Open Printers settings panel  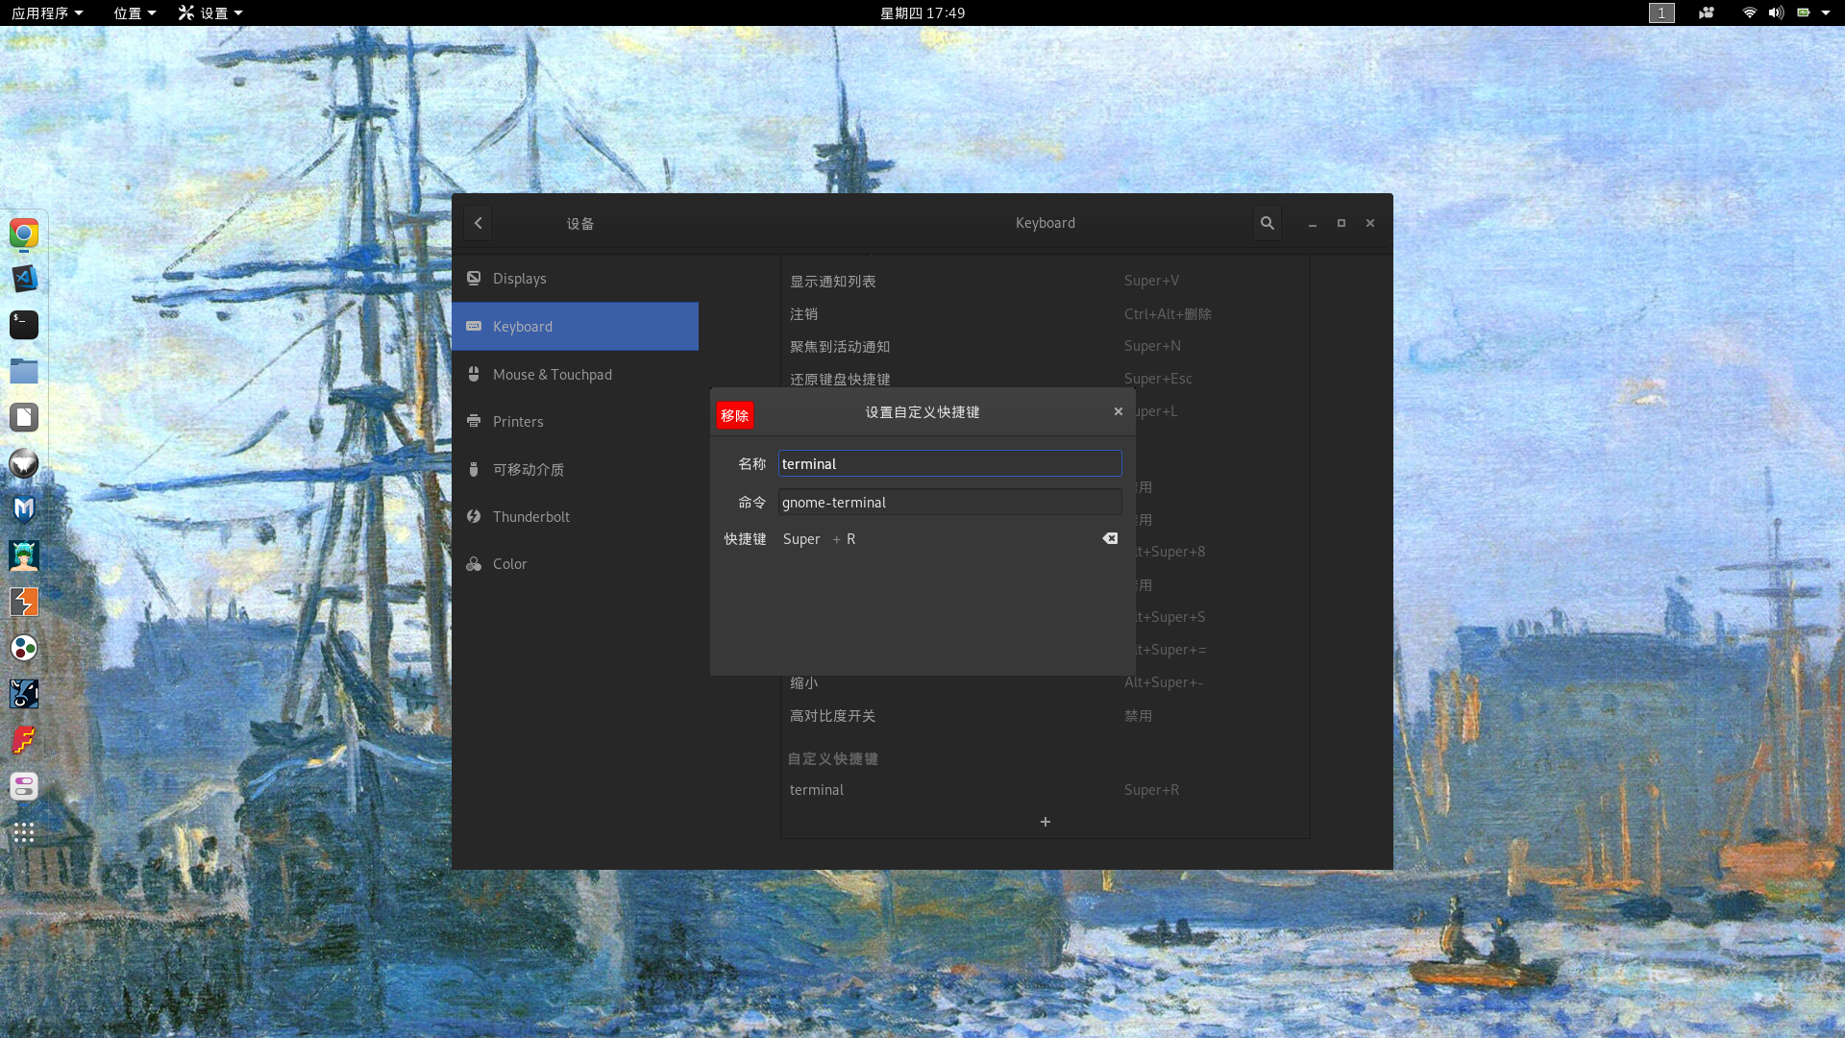575,421
